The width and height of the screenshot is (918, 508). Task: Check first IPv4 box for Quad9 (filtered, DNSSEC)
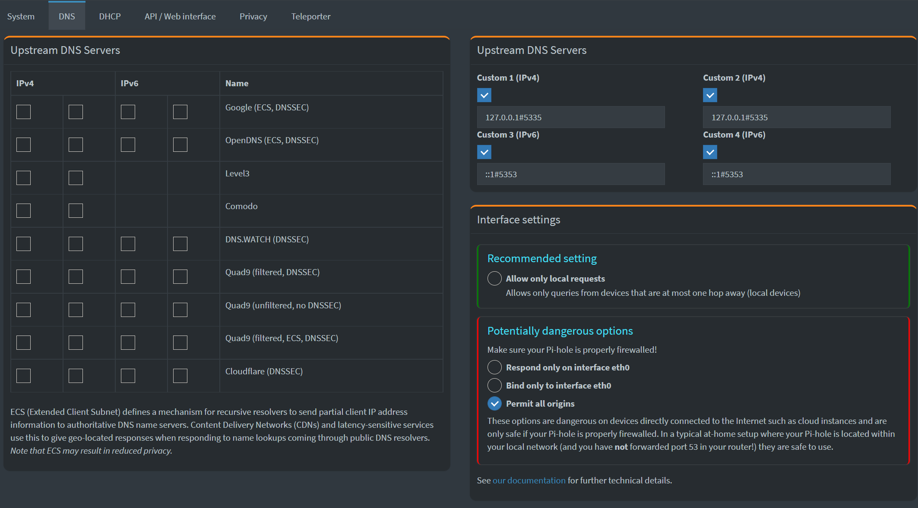coord(23,276)
